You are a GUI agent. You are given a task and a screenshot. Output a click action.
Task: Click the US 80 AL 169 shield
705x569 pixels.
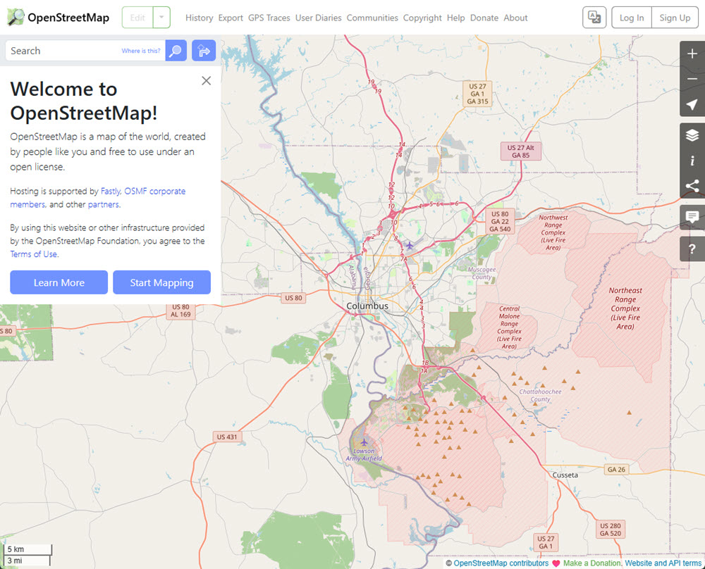click(x=180, y=311)
